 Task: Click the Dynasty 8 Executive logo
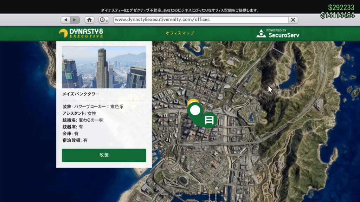tap(81, 33)
